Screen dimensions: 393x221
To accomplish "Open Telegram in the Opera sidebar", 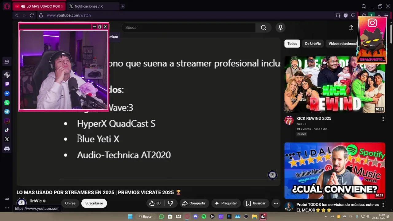I will click(7, 112).
